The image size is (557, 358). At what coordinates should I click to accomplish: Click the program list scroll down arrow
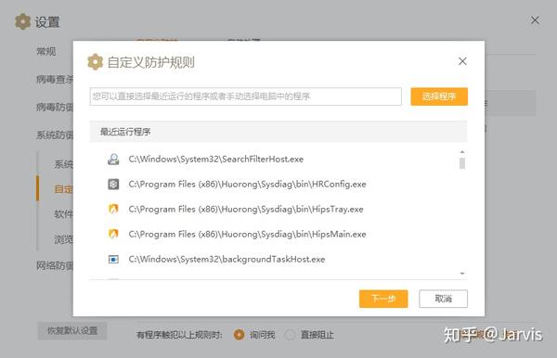[462, 274]
